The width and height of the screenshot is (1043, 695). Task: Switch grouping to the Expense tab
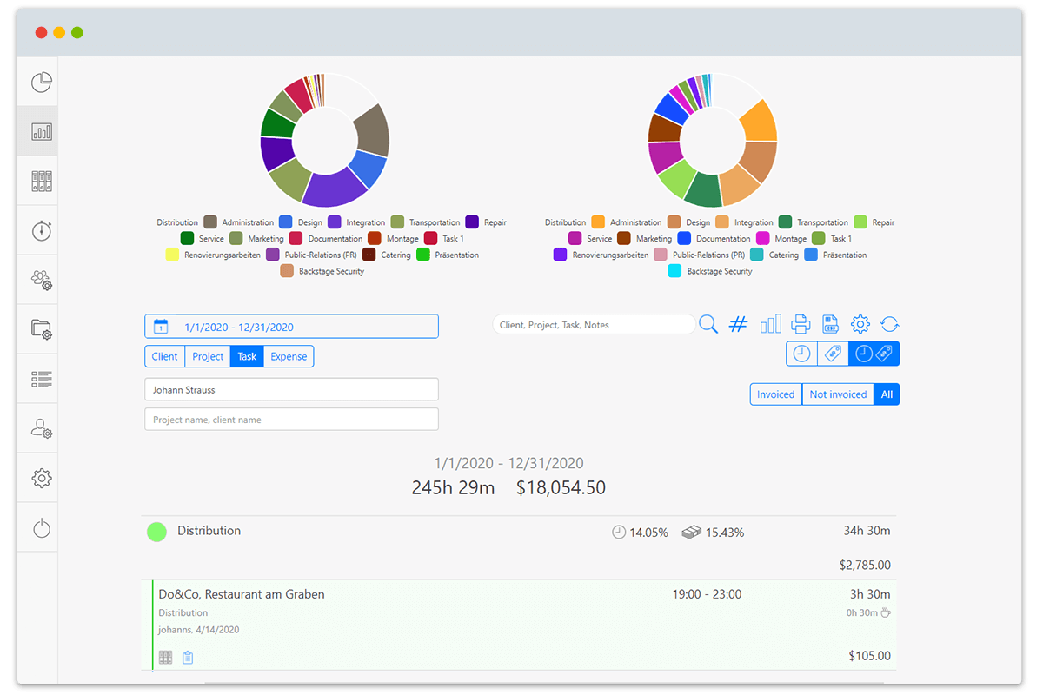[289, 356]
